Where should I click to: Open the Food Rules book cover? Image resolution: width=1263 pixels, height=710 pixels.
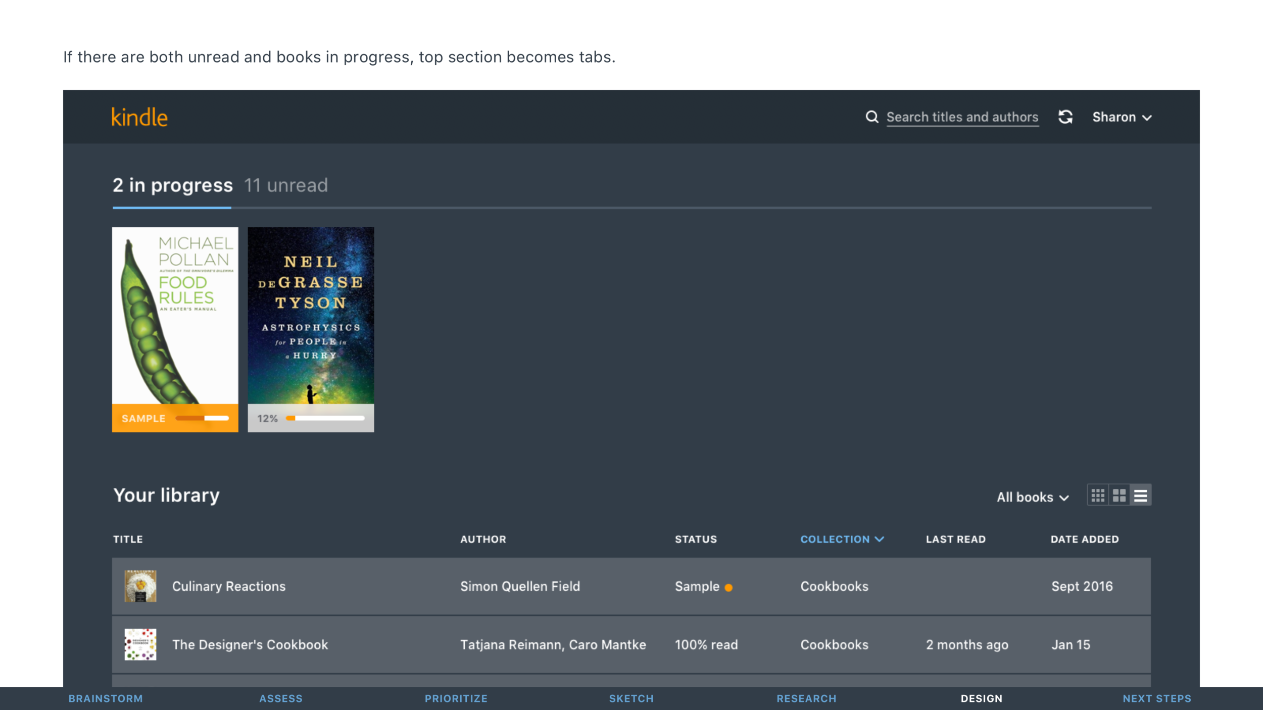tap(175, 316)
